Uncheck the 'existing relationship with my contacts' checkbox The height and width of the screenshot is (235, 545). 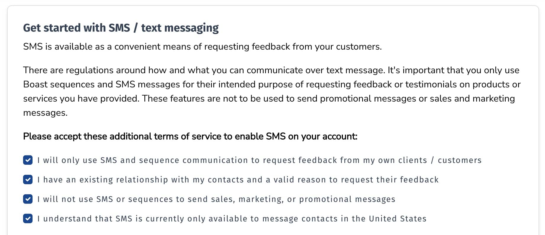coord(28,180)
